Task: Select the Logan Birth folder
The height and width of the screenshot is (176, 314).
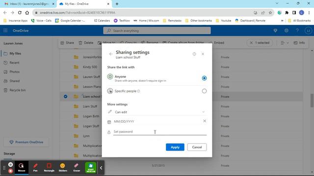Action: (x=91, y=116)
